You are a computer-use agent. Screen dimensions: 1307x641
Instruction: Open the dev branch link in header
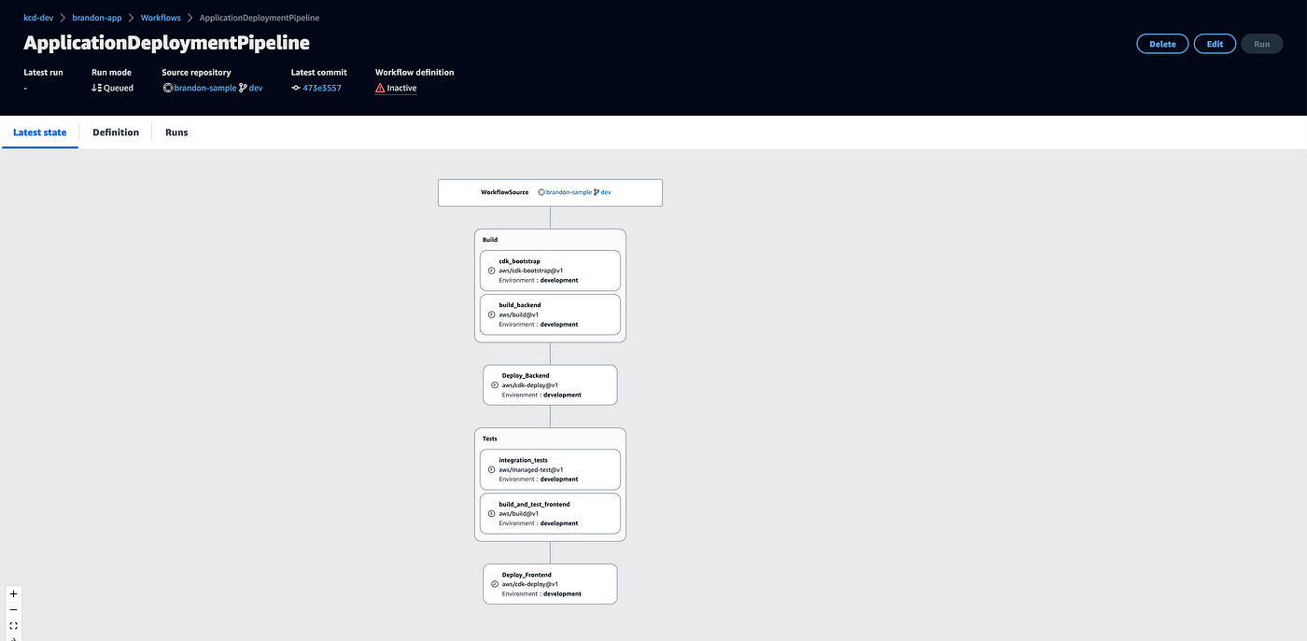pyautogui.click(x=256, y=88)
